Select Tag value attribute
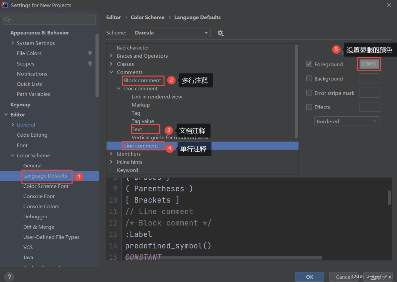 point(143,121)
